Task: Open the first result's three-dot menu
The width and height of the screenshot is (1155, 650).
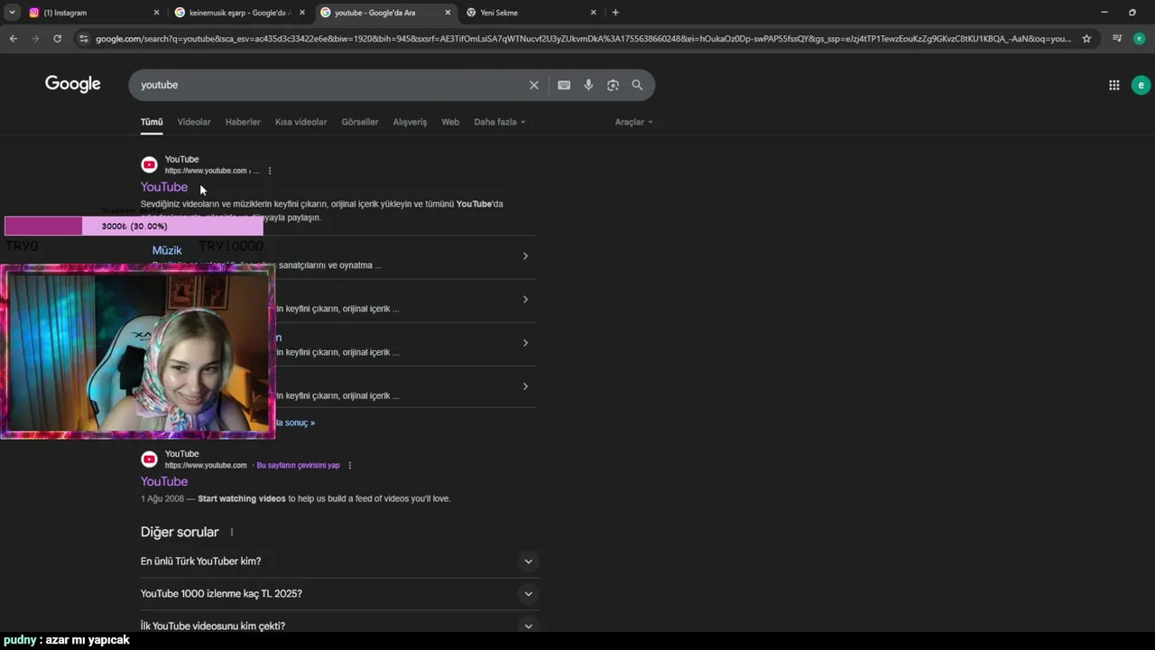Action: 269,171
